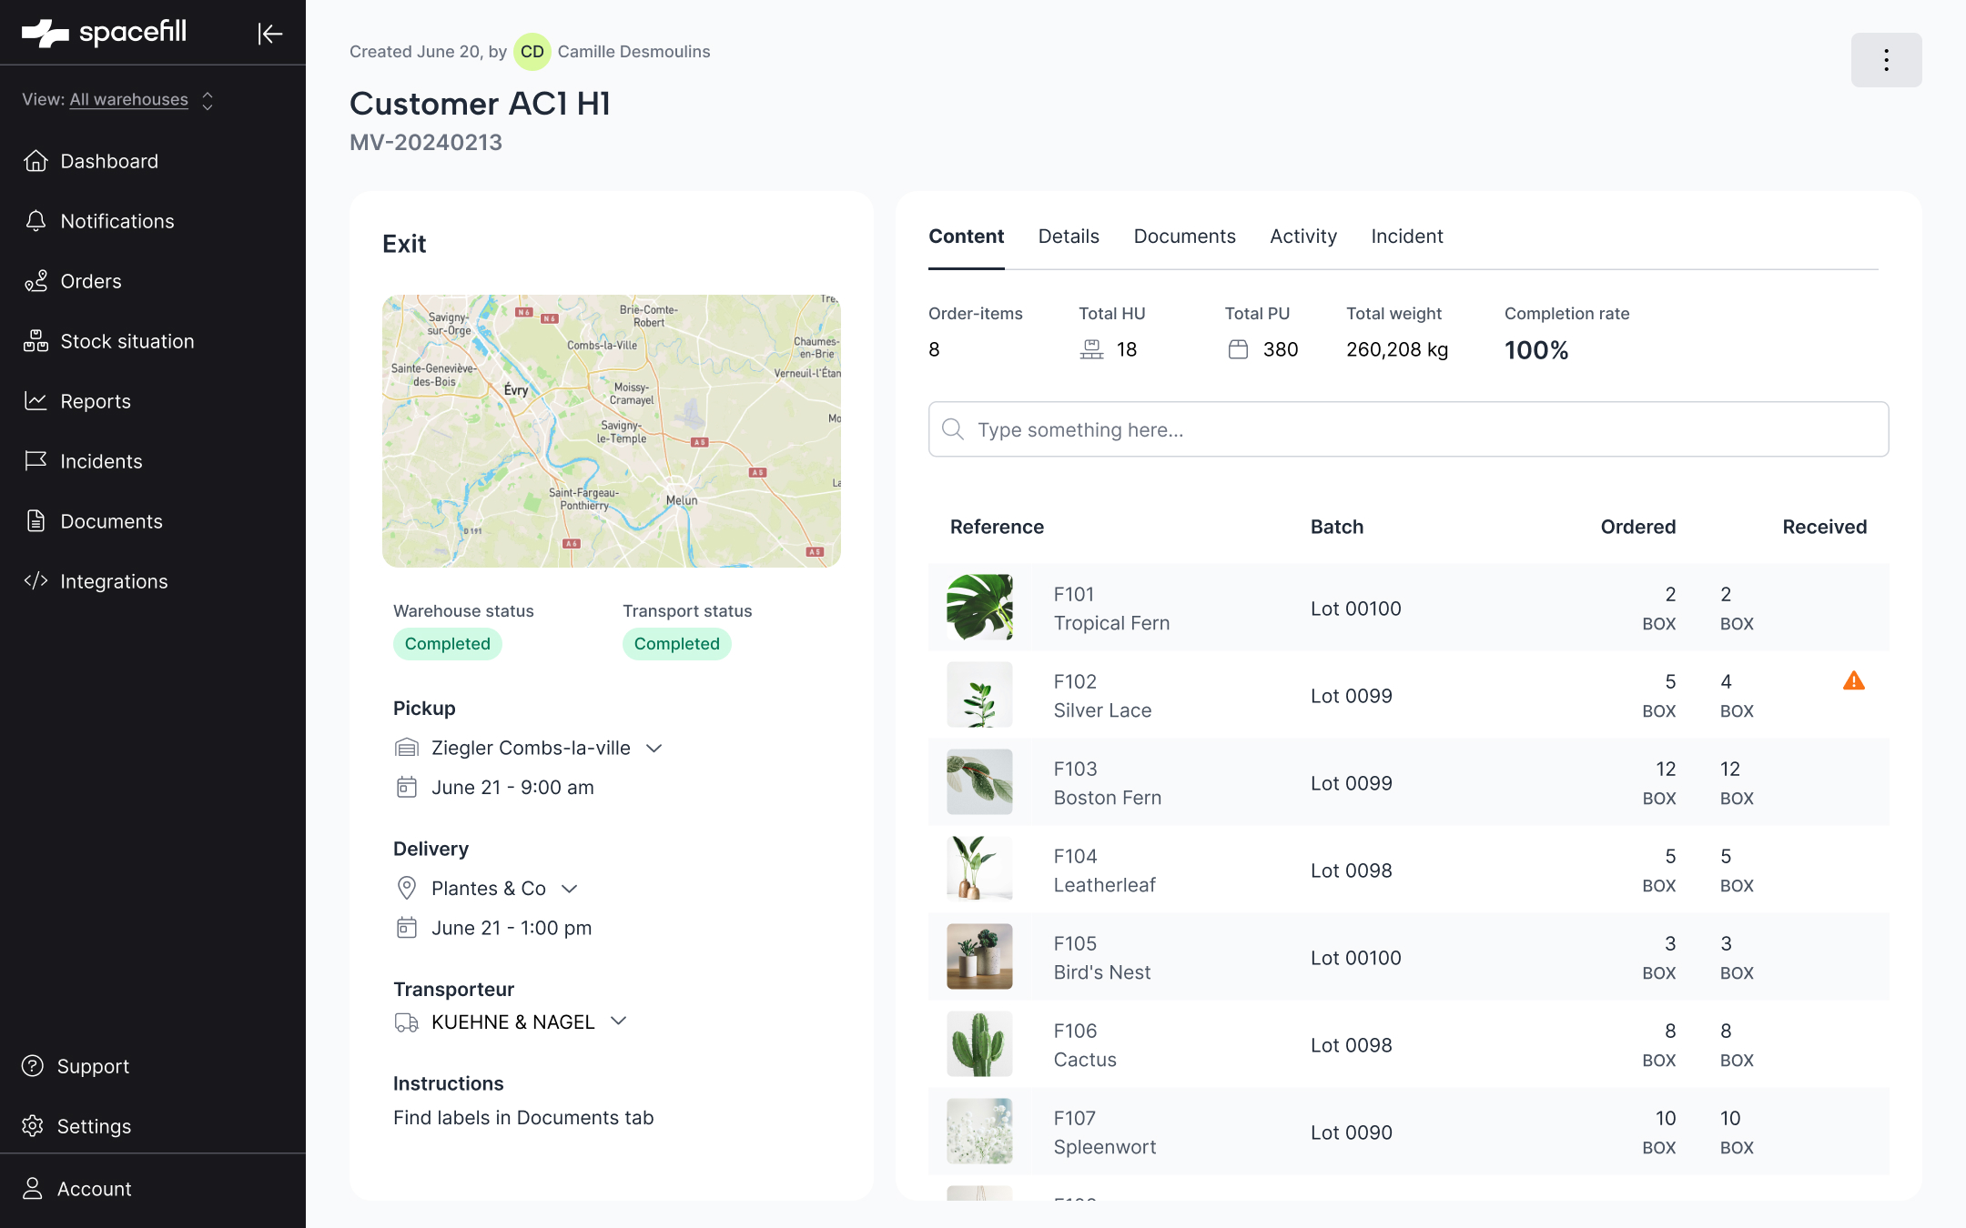Screen dimensions: 1966x1228
Task: Expand Ziegler Combs-la-ville pickup details
Action: [654, 748]
